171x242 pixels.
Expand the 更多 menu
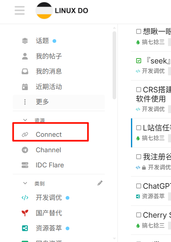pyautogui.click(x=59, y=102)
